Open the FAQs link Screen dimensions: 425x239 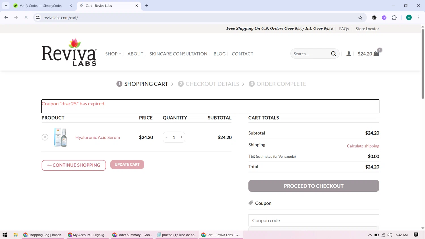(344, 29)
